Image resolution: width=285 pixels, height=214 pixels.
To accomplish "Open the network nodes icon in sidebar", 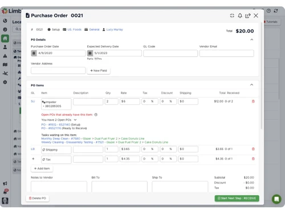I will 5,74.
